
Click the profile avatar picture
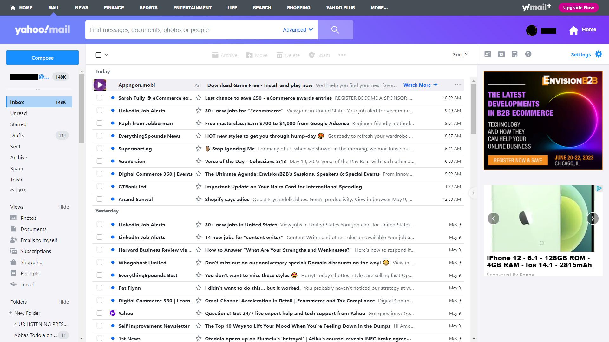pos(532,30)
